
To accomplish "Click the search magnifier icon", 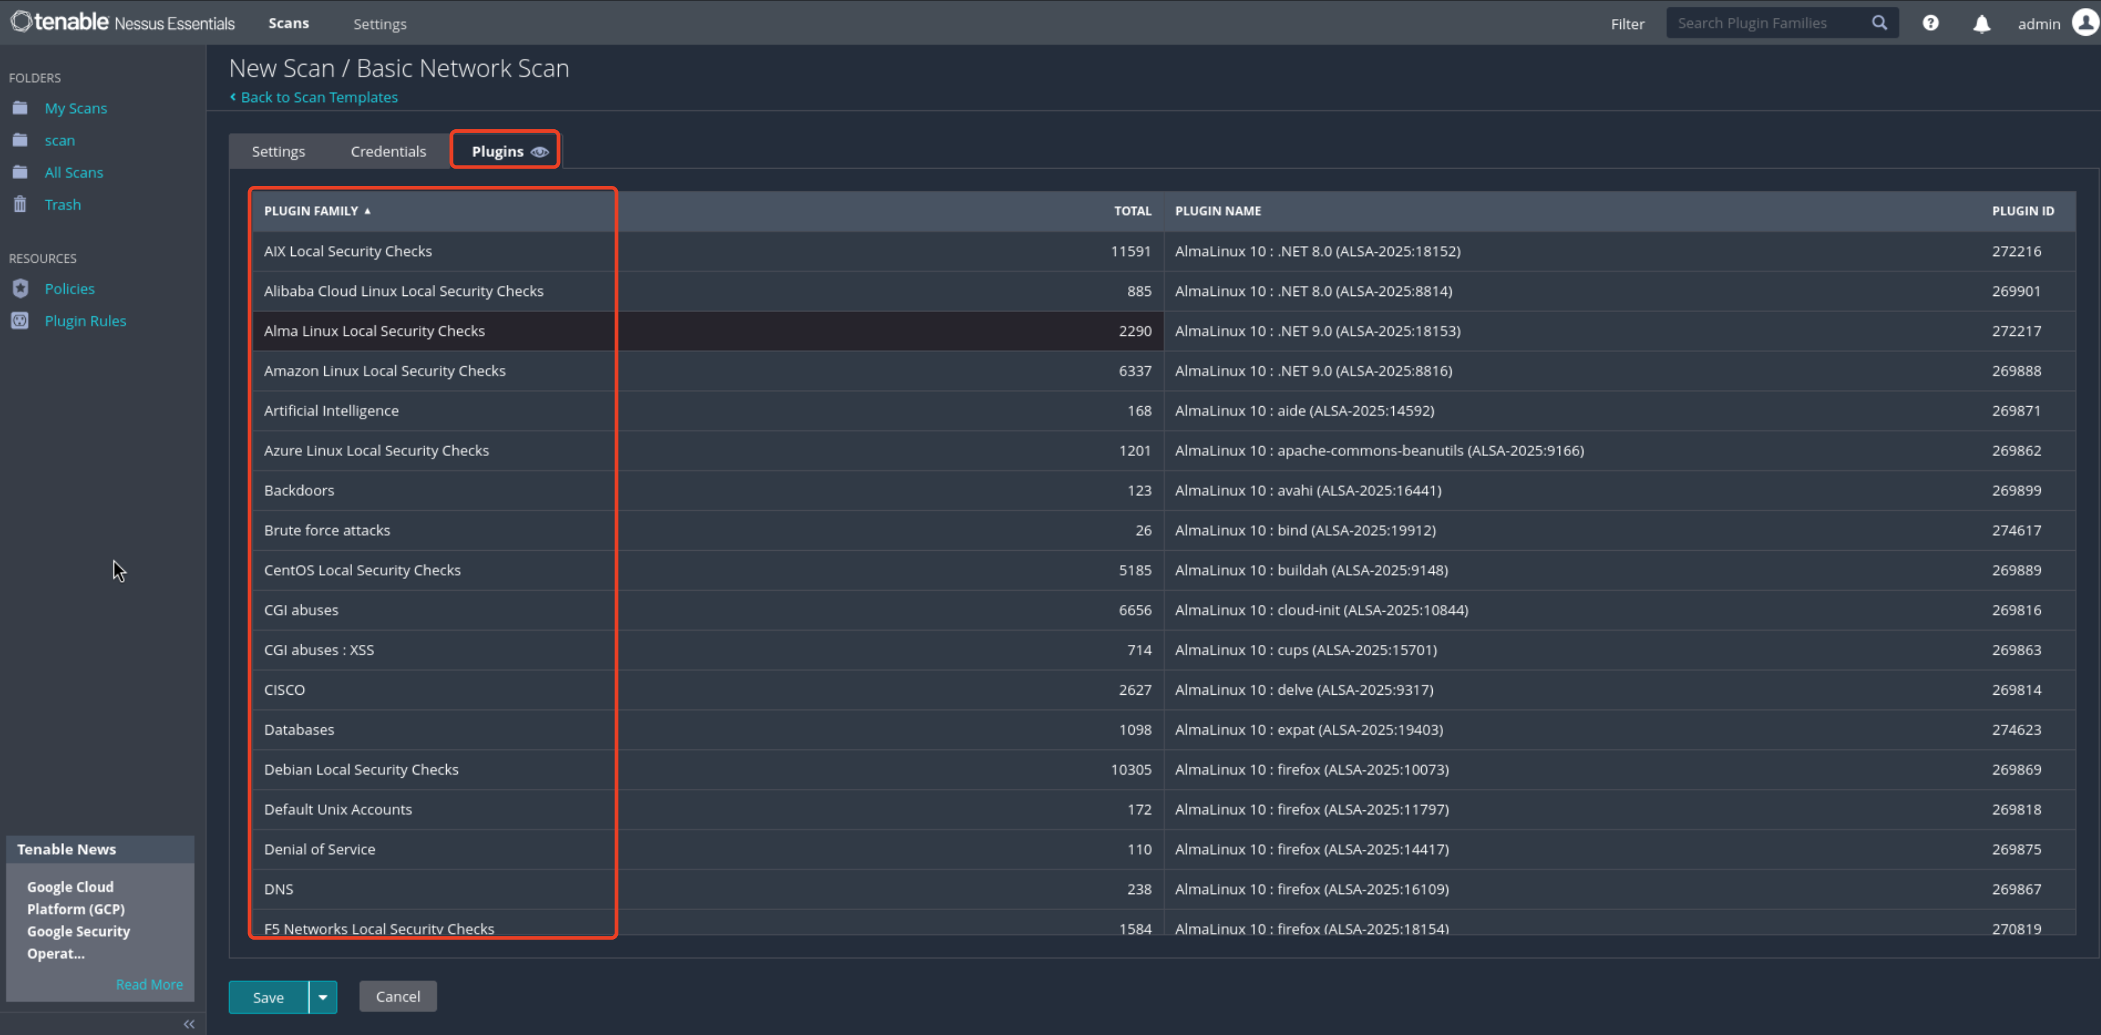I will (1879, 23).
